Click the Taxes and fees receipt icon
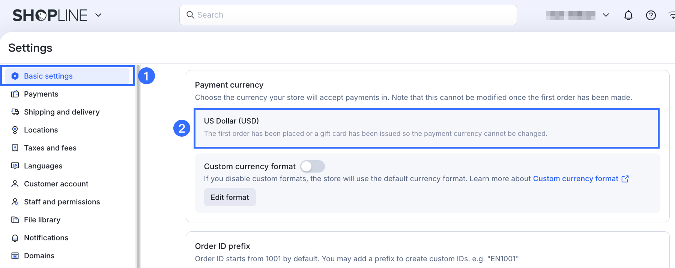Screen dimensions: 675x268 pos(15,148)
